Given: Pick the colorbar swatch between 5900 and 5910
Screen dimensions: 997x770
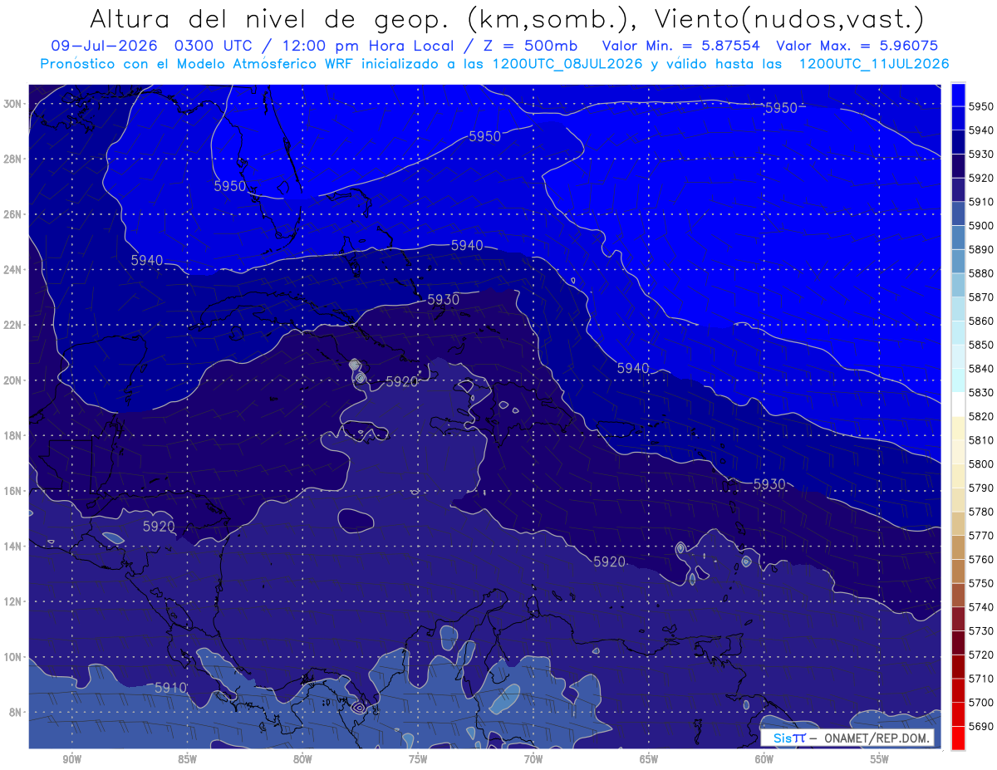Looking at the screenshot, I should [x=958, y=213].
